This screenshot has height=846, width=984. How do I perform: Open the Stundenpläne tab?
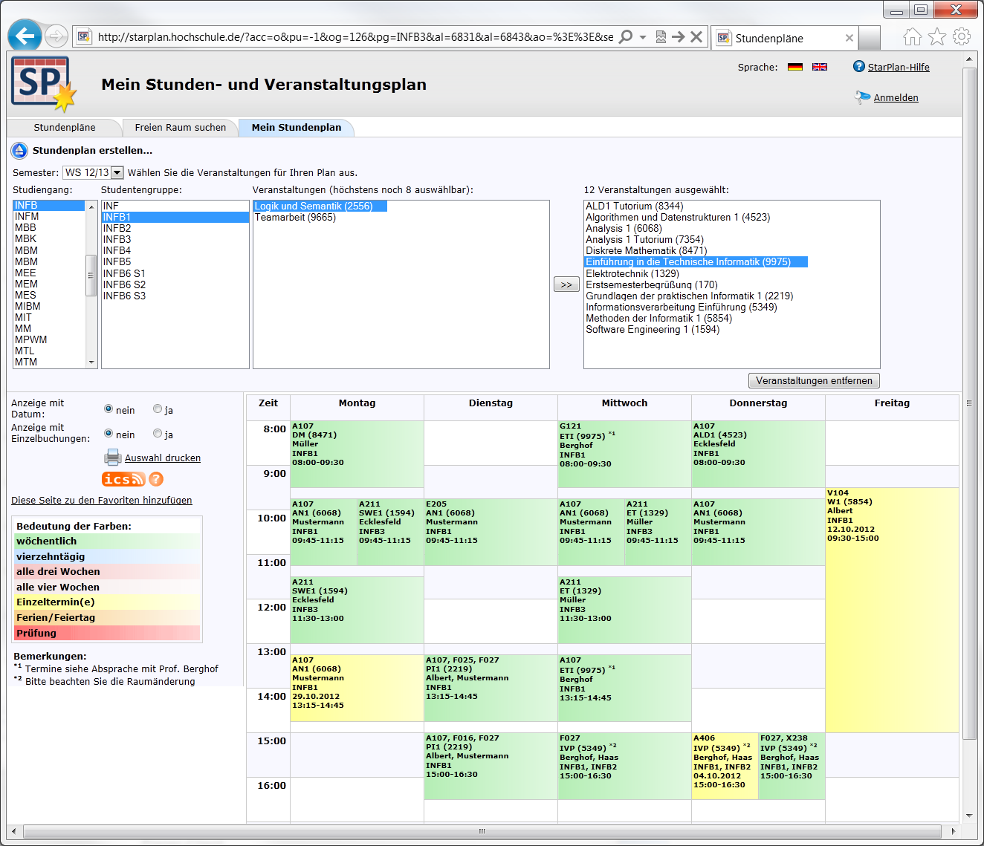65,128
